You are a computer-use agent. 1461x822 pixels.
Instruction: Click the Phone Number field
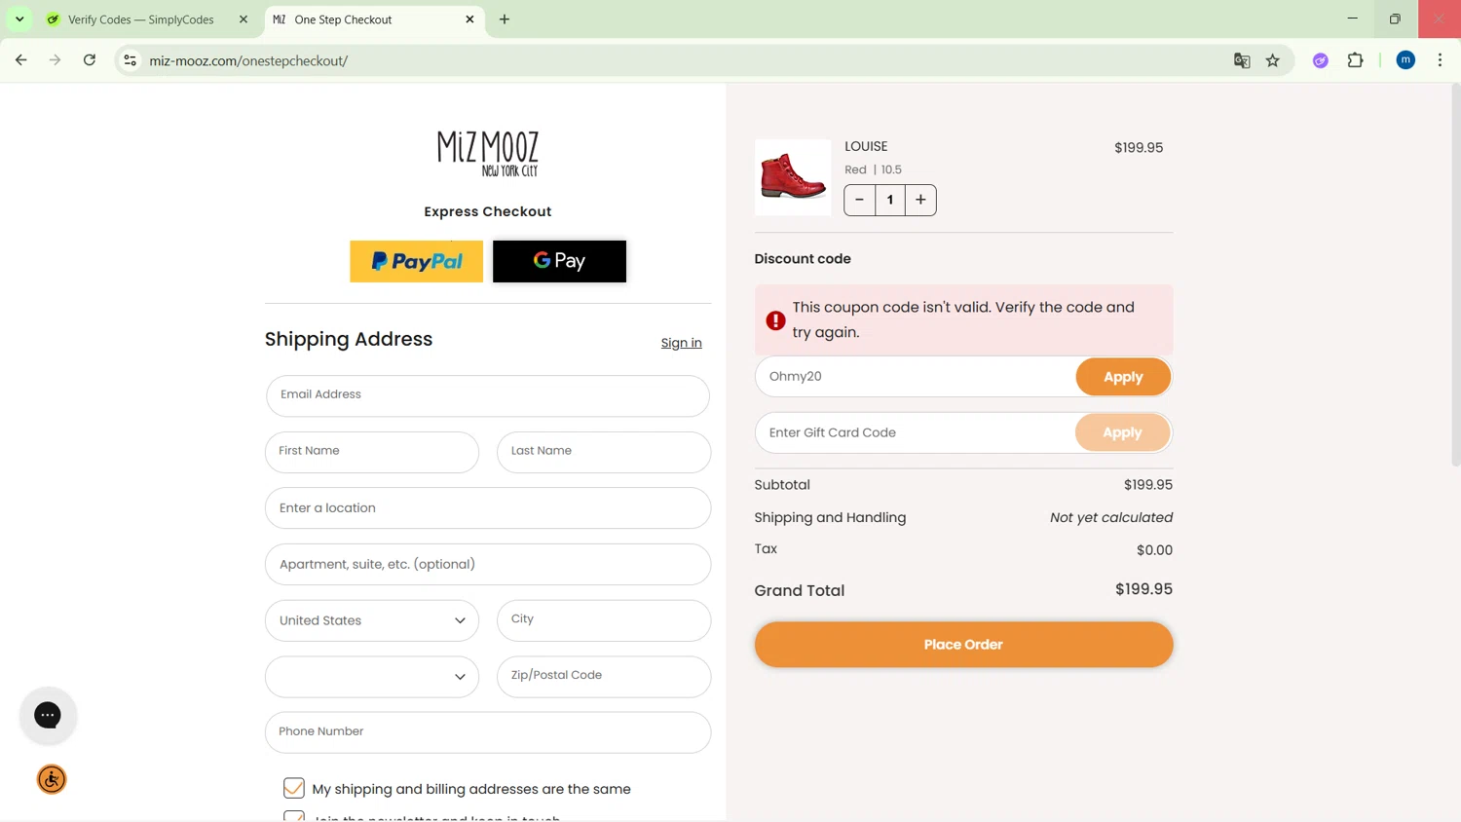(488, 732)
